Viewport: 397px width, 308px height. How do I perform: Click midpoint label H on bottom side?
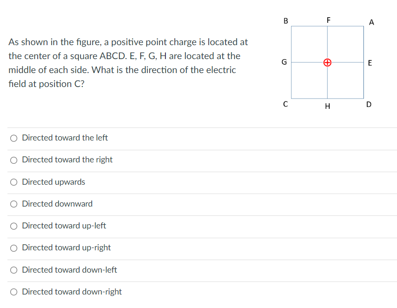click(x=328, y=106)
